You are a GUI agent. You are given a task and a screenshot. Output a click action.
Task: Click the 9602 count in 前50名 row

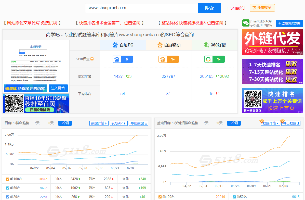click(x=44, y=188)
